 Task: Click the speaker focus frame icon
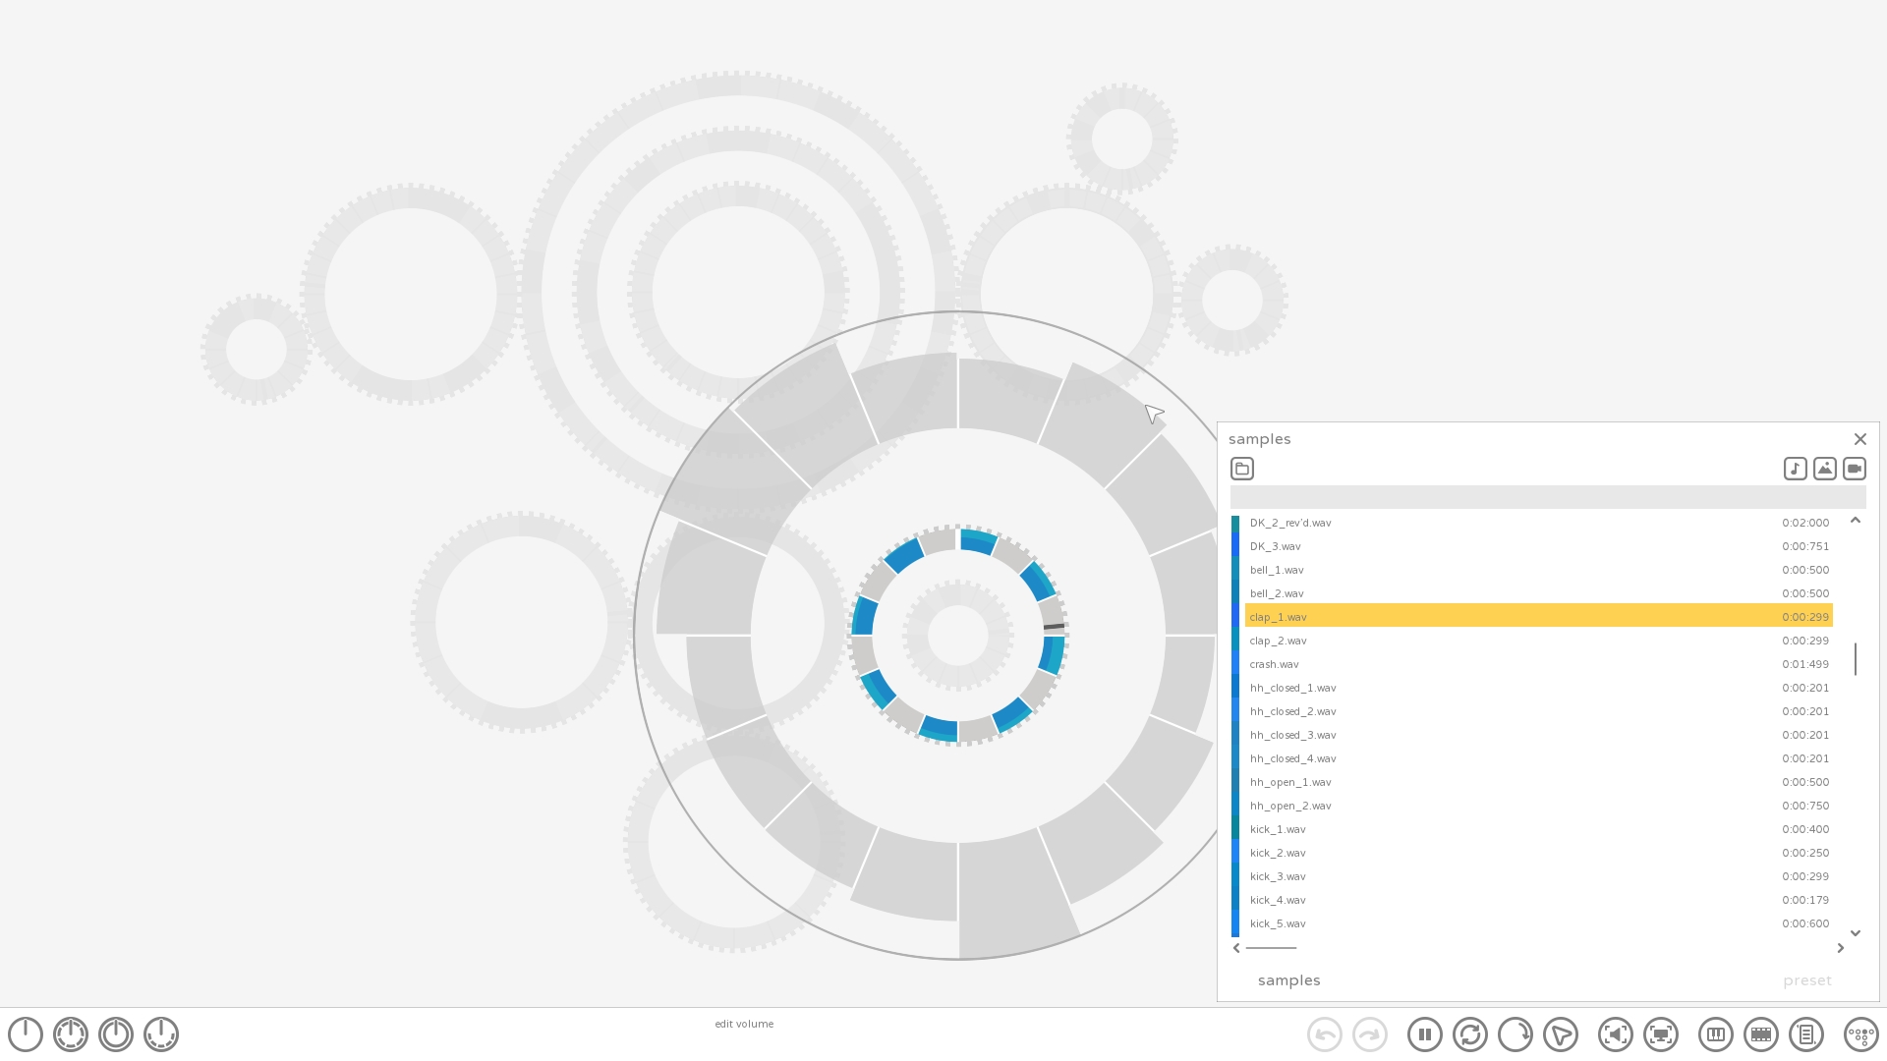[x=1615, y=1034]
